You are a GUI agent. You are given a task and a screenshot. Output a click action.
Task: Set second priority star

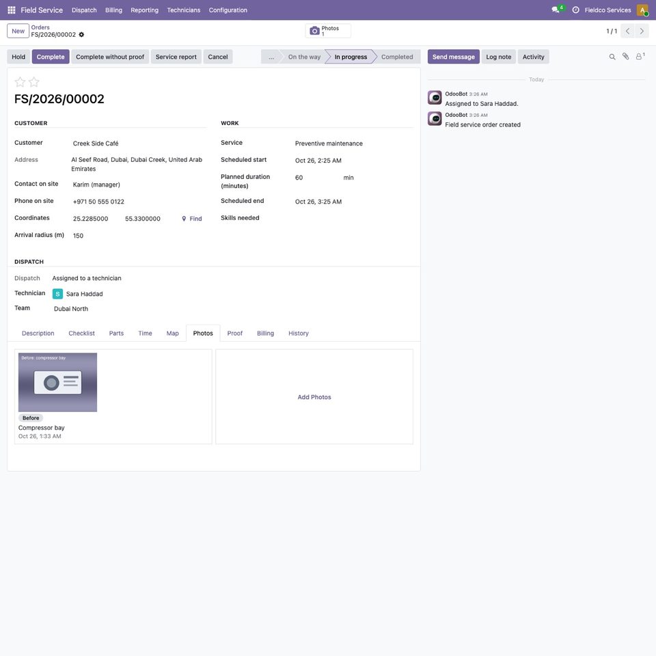[34, 81]
